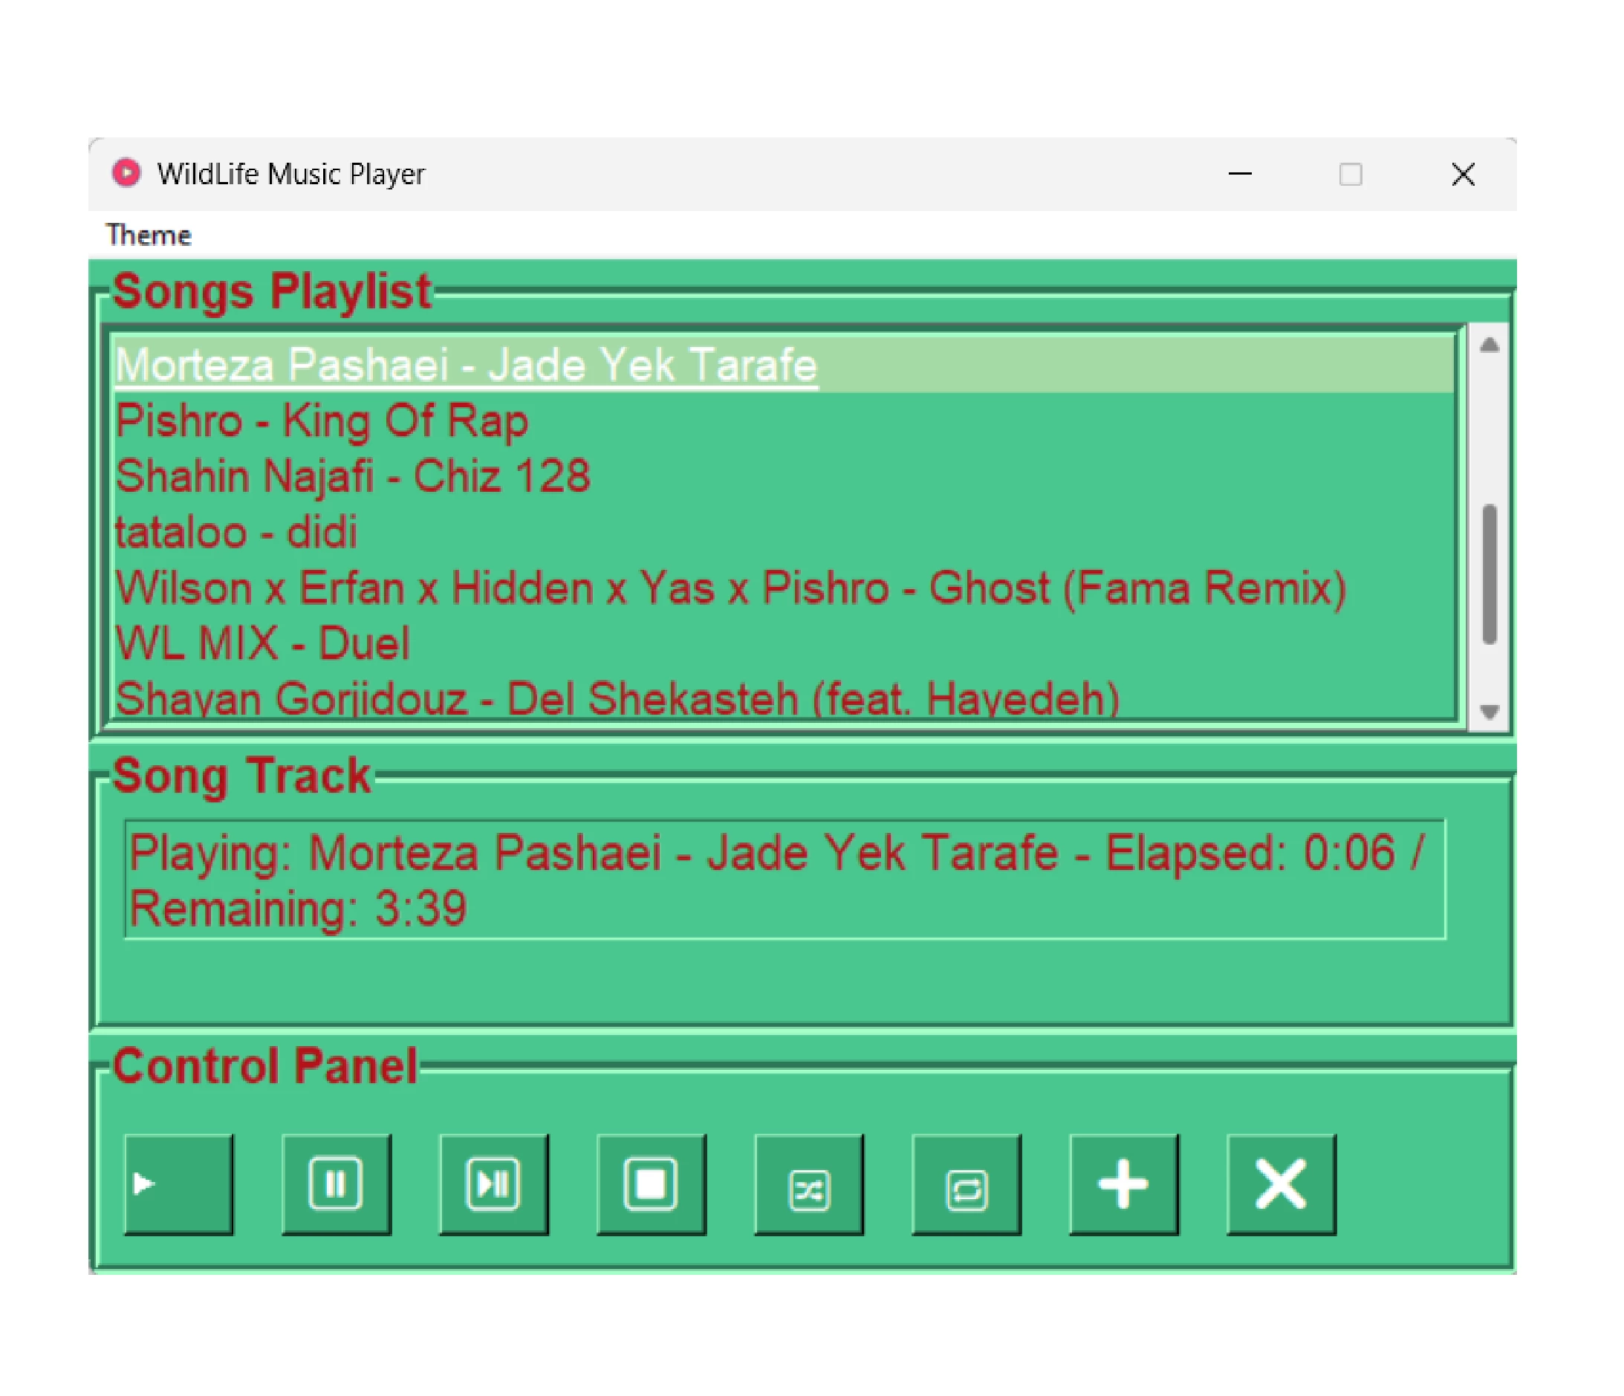Select Shayan Gorjidouz - Del Shekasteh song
Screen dimensions: 1624x1396
[x=617, y=698]
